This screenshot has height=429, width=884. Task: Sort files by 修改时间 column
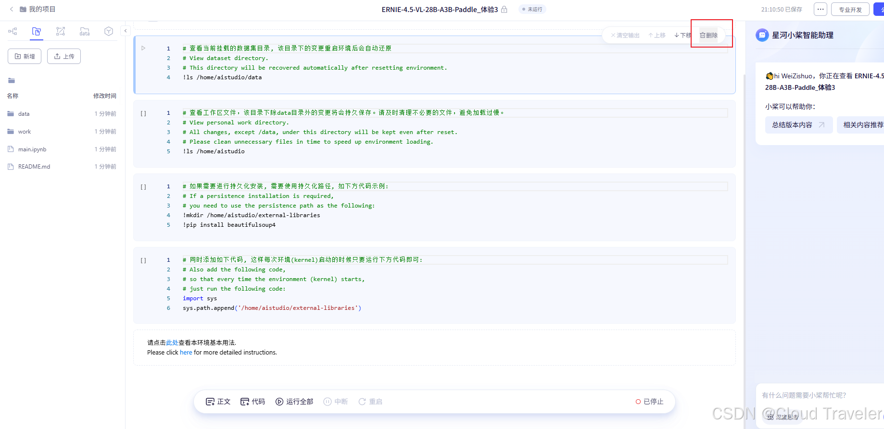pos(105,96)
